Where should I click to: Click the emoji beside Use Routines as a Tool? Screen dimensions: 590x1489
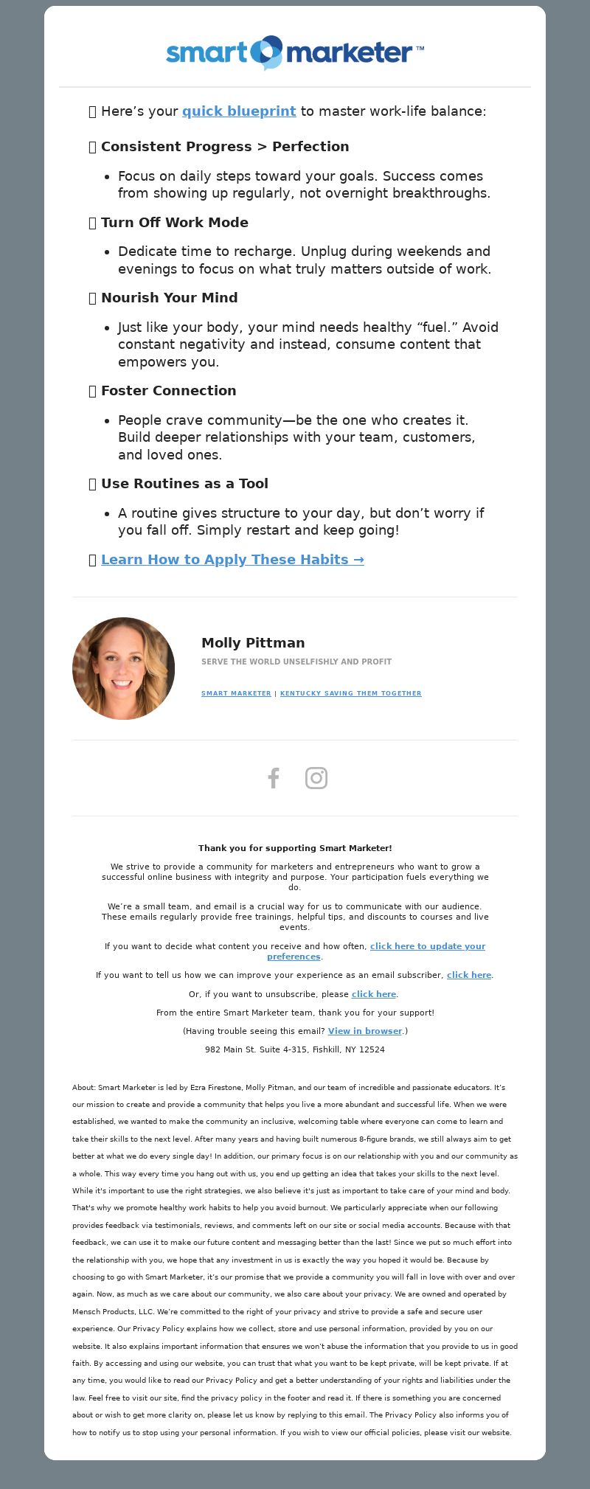[x=92, y=484]
